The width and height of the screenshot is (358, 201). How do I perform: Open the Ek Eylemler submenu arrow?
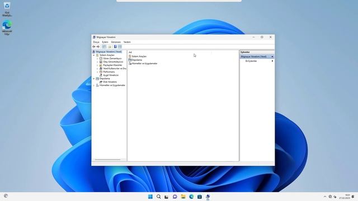[x=272, y=61]
